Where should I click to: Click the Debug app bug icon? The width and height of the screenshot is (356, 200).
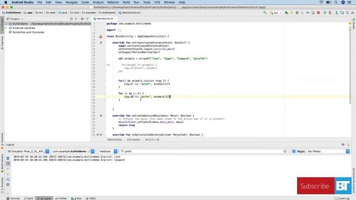(x=297, y=13)
